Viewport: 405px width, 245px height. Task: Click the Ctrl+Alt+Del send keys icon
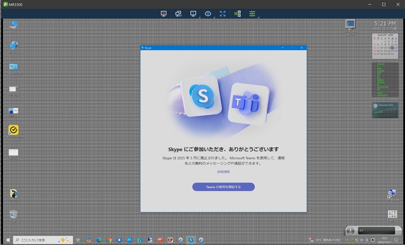(x=237, y=14)
